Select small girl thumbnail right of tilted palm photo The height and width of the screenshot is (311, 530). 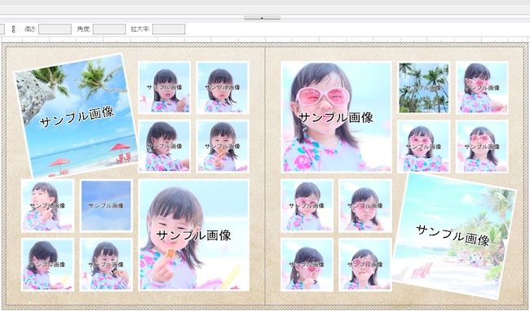[164, 87]
